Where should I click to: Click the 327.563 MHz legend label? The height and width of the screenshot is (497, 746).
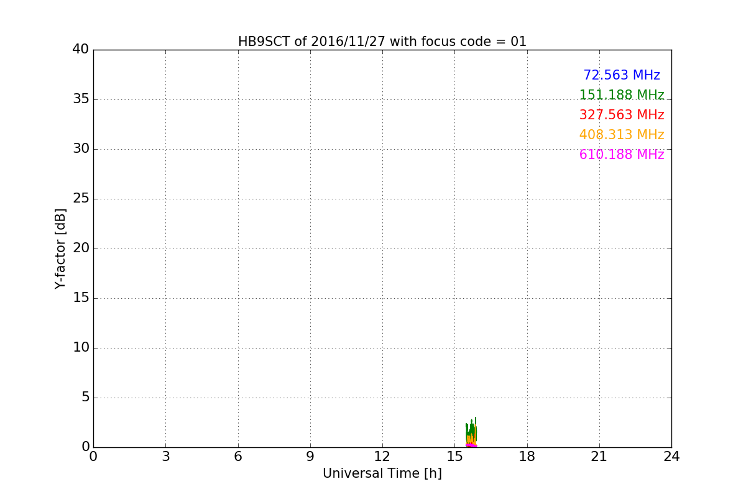point(622,115)
